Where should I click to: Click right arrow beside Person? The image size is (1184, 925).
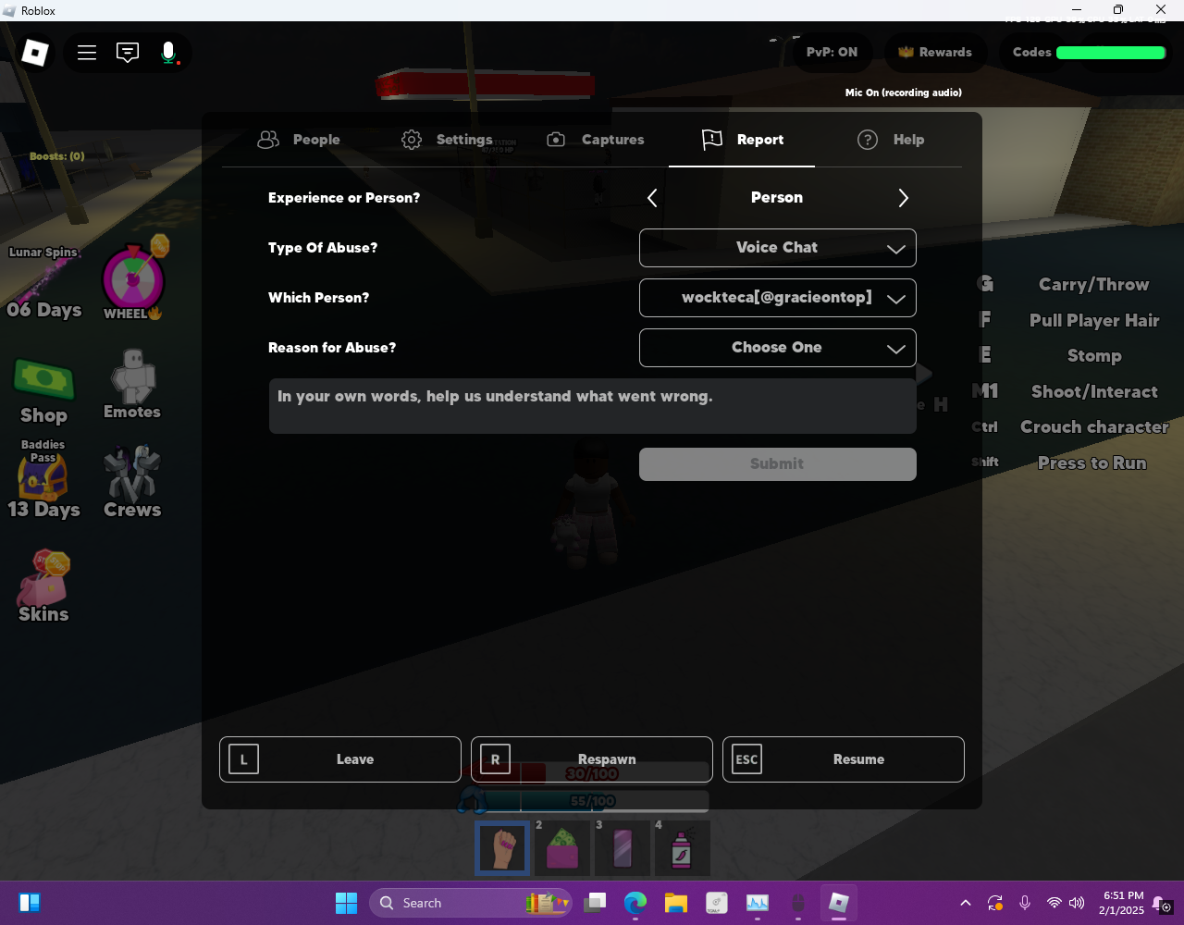[904, 198]
